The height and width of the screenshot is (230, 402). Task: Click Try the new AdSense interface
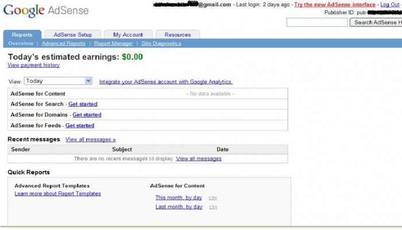pyautogui.click(x=335, y=5)
